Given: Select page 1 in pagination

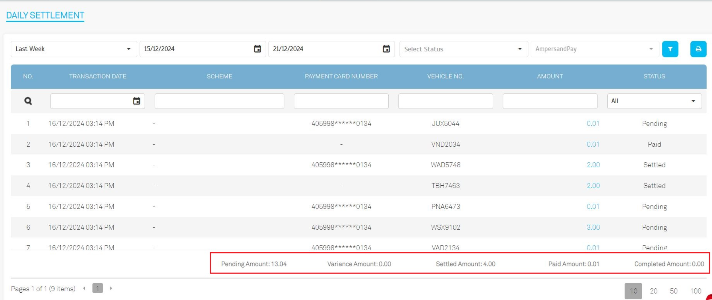Looking at the screenshot, I should click(x=97, y=288).
